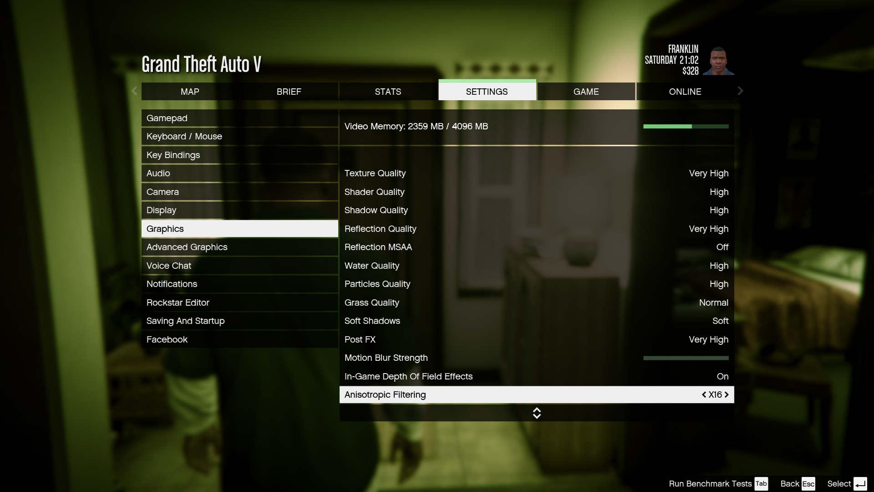The height and width of the screenshot is (492, 874).
Task: Click right arrow on Anisotropic Filtering
Action: click(727, 395)
